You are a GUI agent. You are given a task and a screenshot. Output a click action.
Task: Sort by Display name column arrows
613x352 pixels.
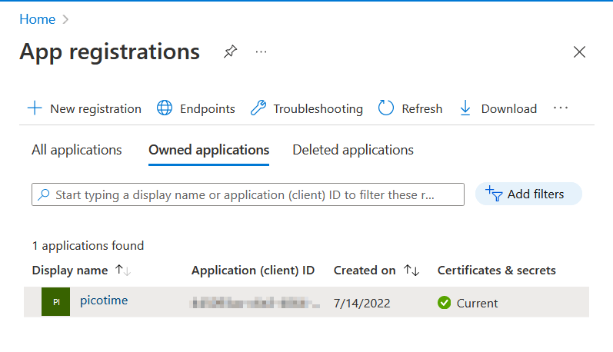pyautogui.click(x=123, y=271)
